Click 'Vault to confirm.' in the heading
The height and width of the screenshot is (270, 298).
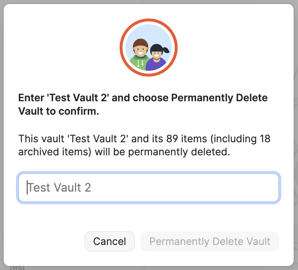coord(58,111)
